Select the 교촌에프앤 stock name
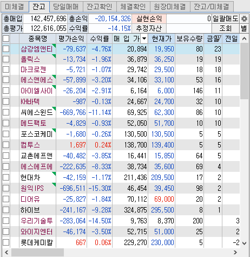The image size is (250, 257). [x=37, y=156]
